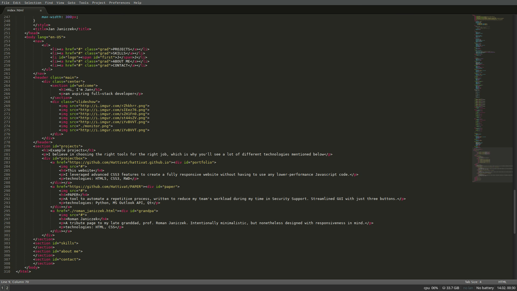Screen dimensions: 517x291
Task: Click "Line 9, Column 70" status indicator
Action: pos(15,282)
